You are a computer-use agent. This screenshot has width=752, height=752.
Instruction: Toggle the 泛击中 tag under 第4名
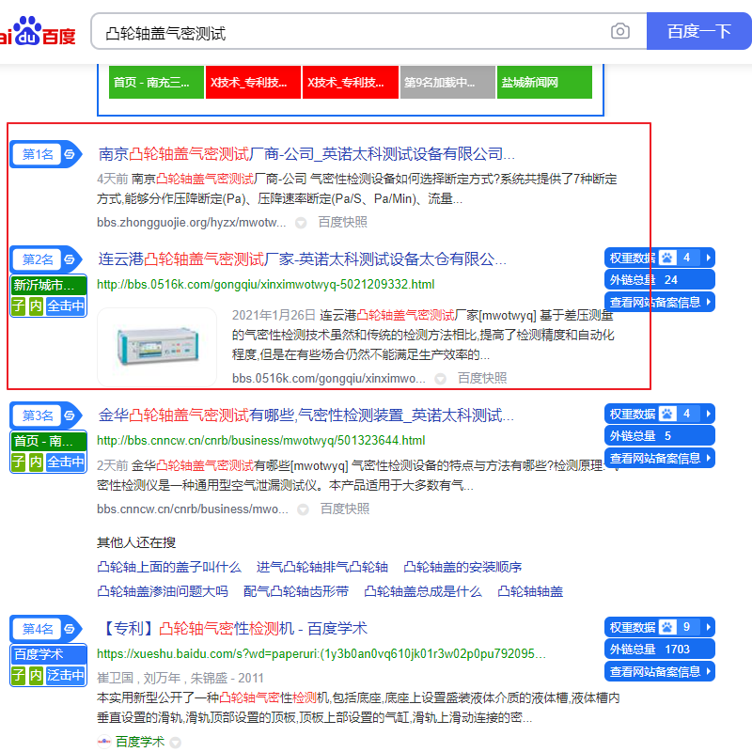point(66,675)
